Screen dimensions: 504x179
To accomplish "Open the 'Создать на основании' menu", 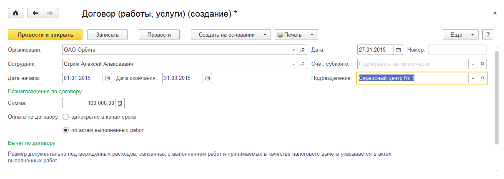I will [x=231, y=35].
